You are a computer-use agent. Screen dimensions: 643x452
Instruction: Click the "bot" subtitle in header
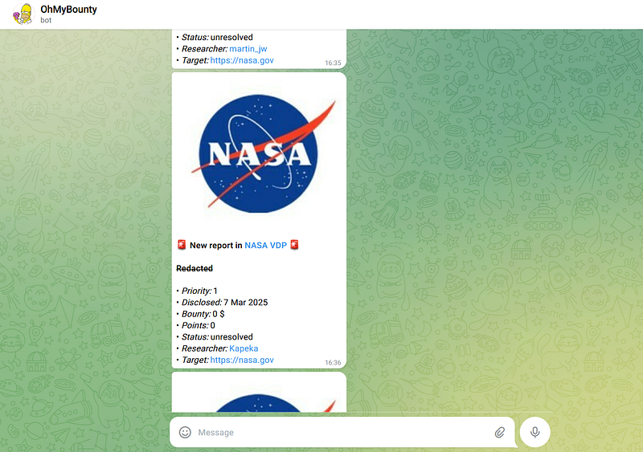[x=47, y=20]
